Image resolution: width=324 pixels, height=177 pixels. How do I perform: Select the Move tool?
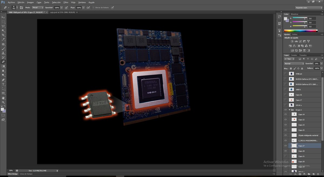coord(4,17)
